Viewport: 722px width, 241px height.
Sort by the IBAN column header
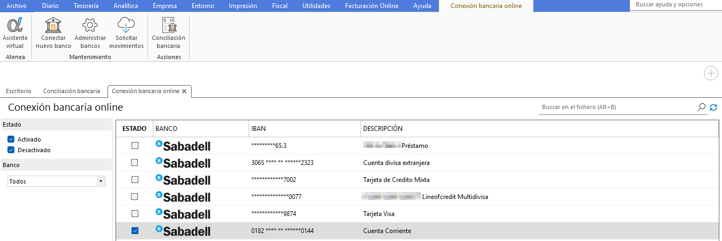tap(305, 129)
